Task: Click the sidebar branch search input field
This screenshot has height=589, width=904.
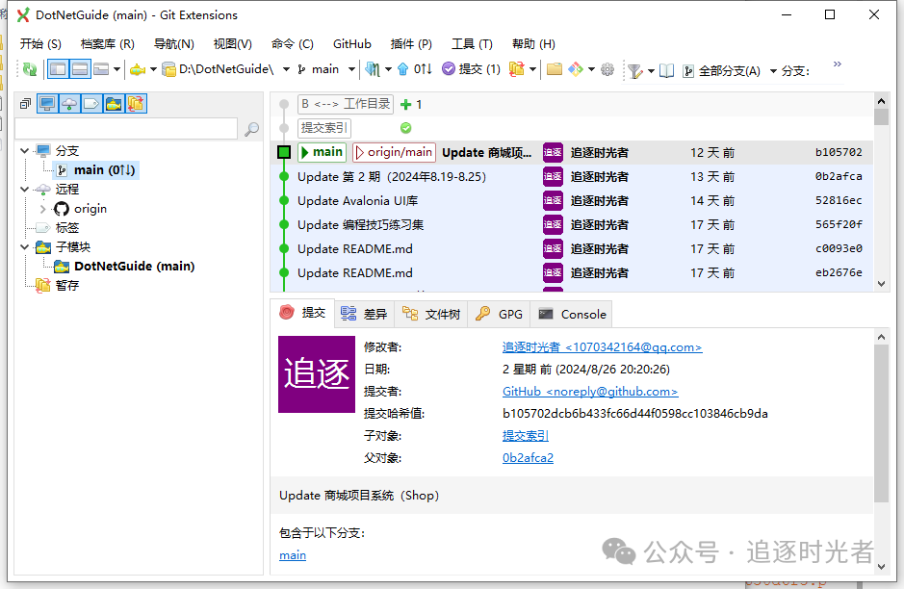Action: [x=125, y=128]
